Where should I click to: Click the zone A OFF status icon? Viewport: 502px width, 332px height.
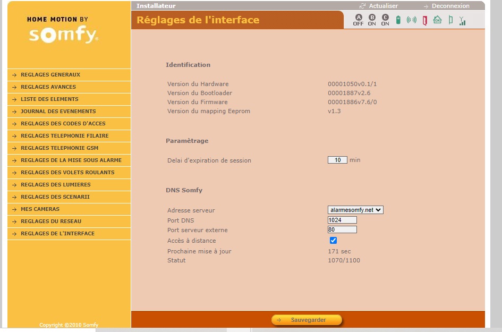click(358, 20)
